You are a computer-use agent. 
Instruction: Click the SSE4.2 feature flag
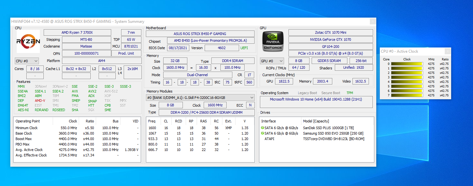tap(58, 91)
